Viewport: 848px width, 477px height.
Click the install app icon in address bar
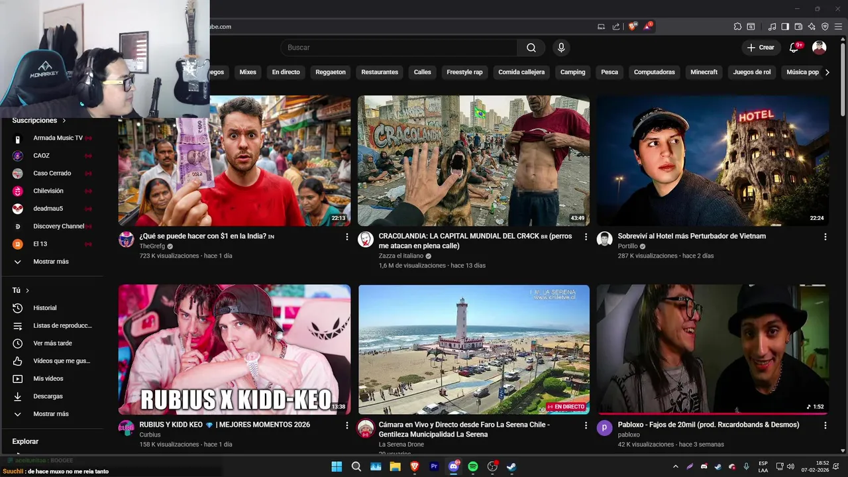[x=602, y=26]
